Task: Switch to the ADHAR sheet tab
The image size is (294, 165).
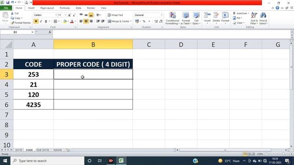Action: coord(57,150)
